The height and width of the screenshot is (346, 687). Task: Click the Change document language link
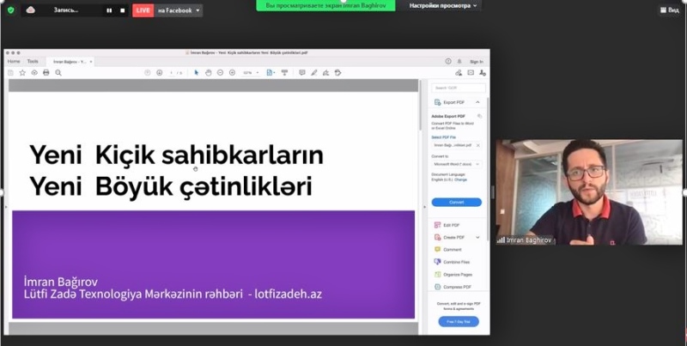pos(461,180)
